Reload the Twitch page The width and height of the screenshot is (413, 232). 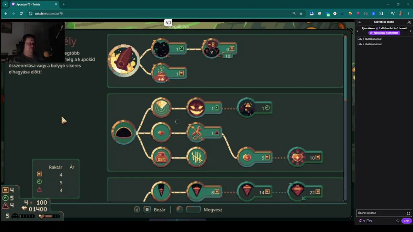coord(21,14)
